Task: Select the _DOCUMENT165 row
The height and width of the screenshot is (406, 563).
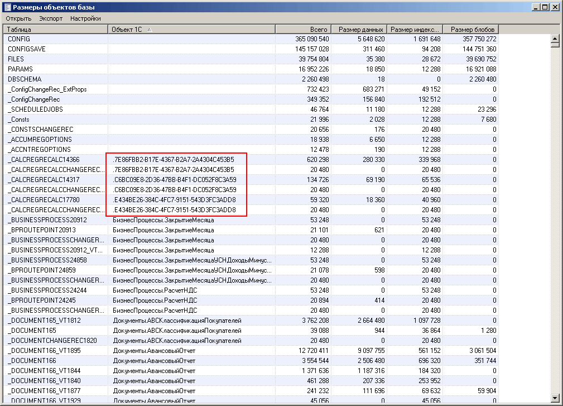Action: click(251, 331)
